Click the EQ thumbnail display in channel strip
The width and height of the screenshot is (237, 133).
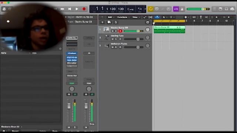[72, 44]
